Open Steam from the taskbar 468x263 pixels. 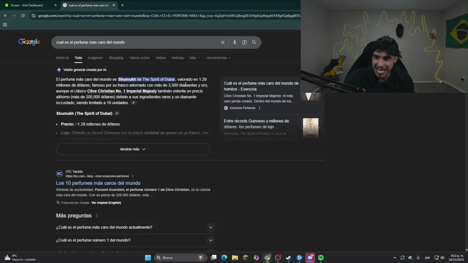(288, 258)
